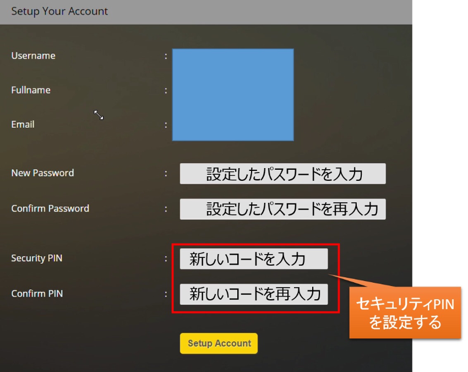This screenshot has height=372, width=468.
Task: Click the New Password label
Action: (x=42, y=173)
